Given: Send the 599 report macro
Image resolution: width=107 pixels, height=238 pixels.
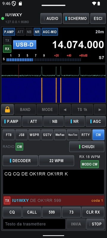Looking at the screenshot, I should [52, 212].
